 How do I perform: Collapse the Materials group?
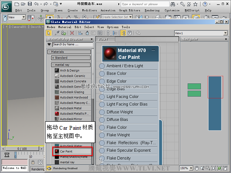49,52
